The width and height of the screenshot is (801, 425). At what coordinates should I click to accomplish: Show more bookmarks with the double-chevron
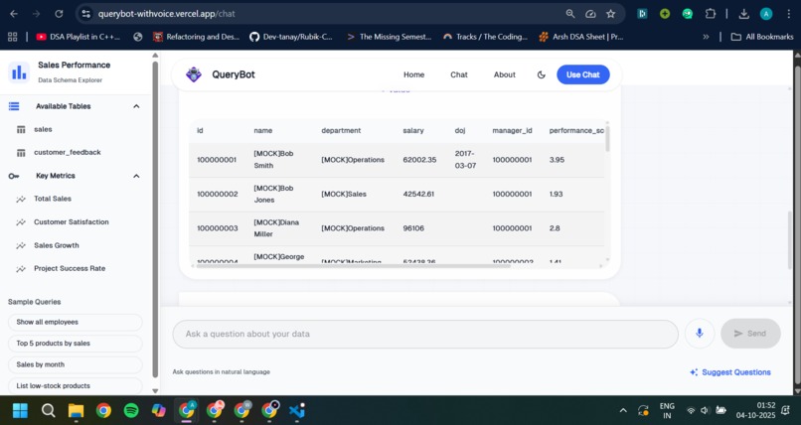point(706,37)
